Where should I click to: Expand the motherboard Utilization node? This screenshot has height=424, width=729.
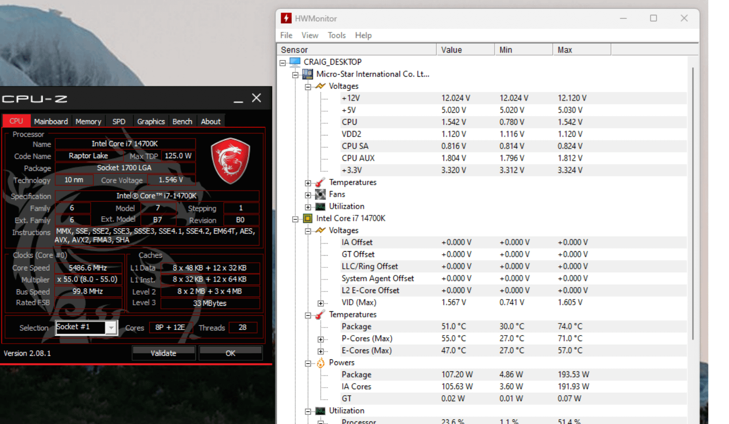pos(308,207)
